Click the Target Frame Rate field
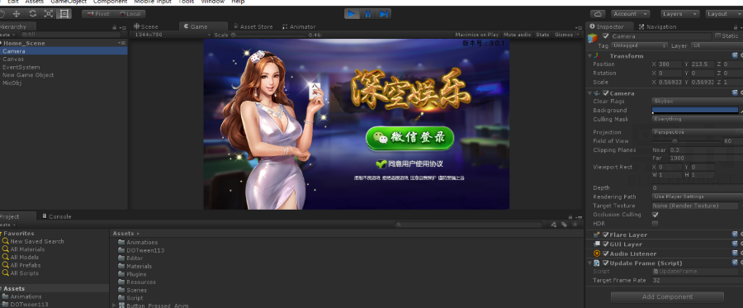Screen dimensions: 743x308 698,280
